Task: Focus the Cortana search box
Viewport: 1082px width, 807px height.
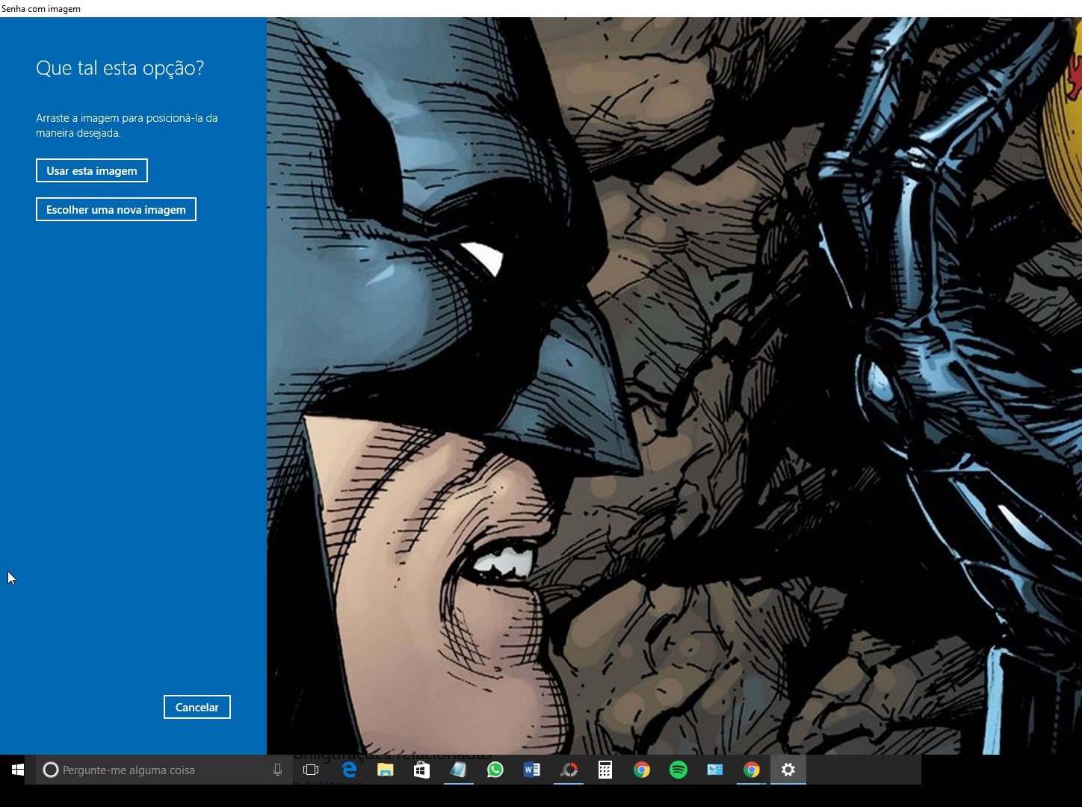Action: point(163,770)
